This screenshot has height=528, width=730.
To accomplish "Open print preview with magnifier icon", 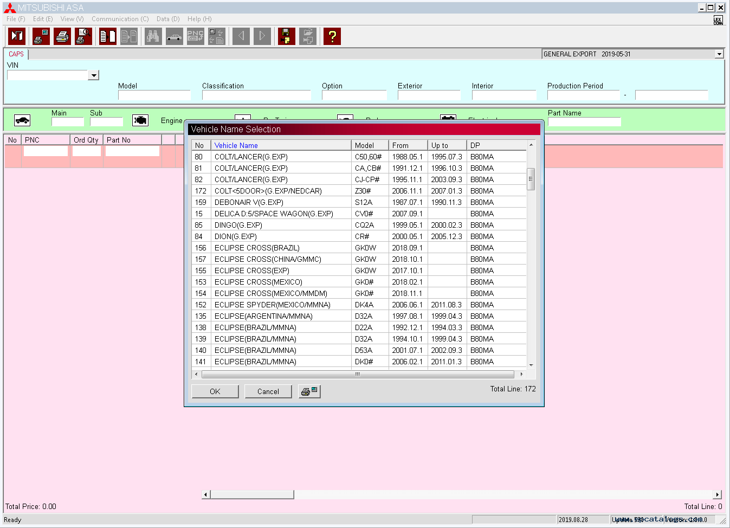I will point(83,36).
